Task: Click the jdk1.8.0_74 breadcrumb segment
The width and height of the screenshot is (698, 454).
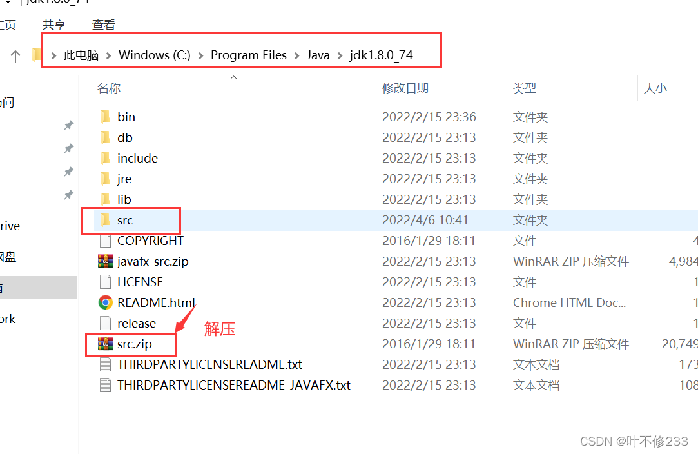Action: point(381,55)
